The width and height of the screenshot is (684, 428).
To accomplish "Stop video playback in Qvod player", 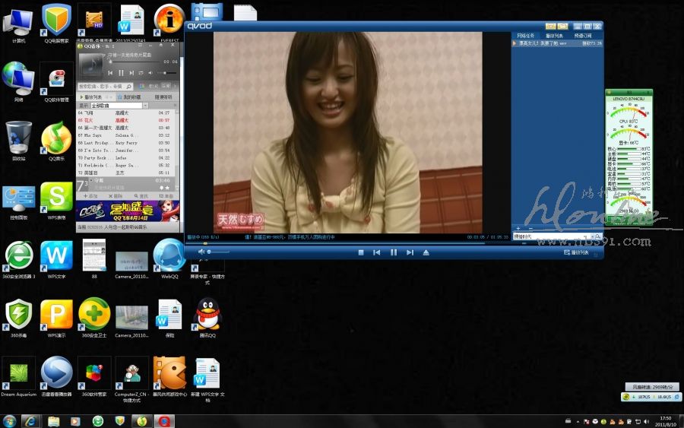I will 361,252.
